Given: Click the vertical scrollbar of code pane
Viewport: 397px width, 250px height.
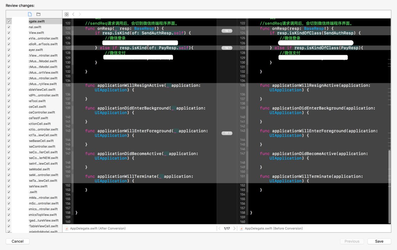Looking at the screenshot, I should point(389,186).
